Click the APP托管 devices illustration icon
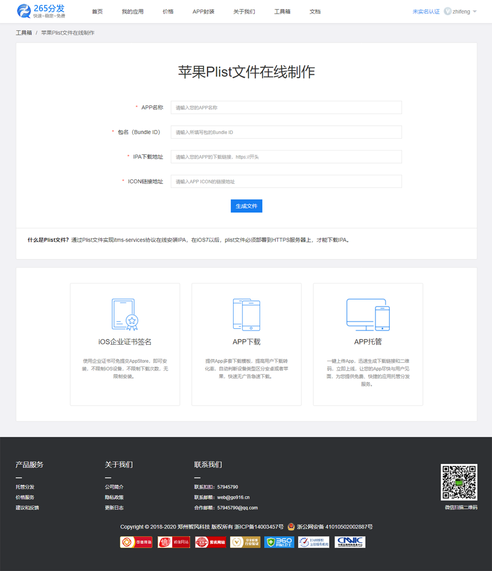The width and height of the screenshot is (492, 571). [x=368, y=315]
